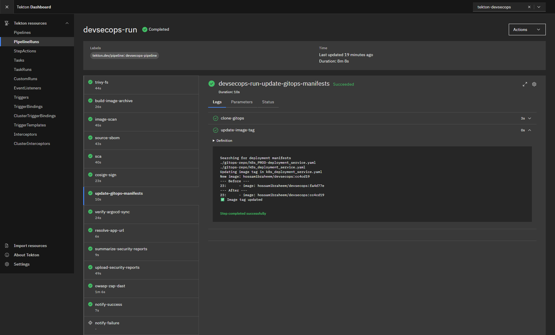The height and width of the screenshot is (335, 555).
Task: Collapse the Tekton resources section
Action: [x=67, y=23]
